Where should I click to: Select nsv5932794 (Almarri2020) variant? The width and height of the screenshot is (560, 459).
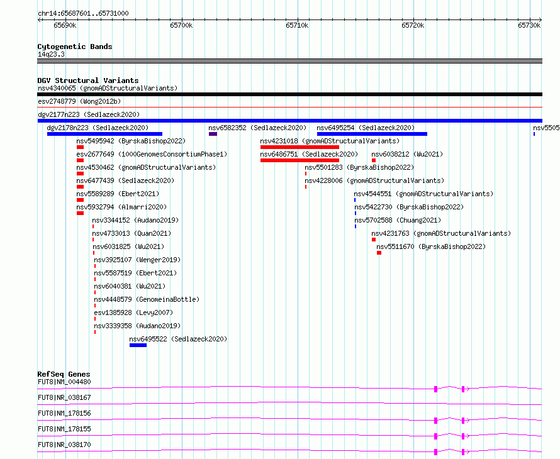pos(121,207)
